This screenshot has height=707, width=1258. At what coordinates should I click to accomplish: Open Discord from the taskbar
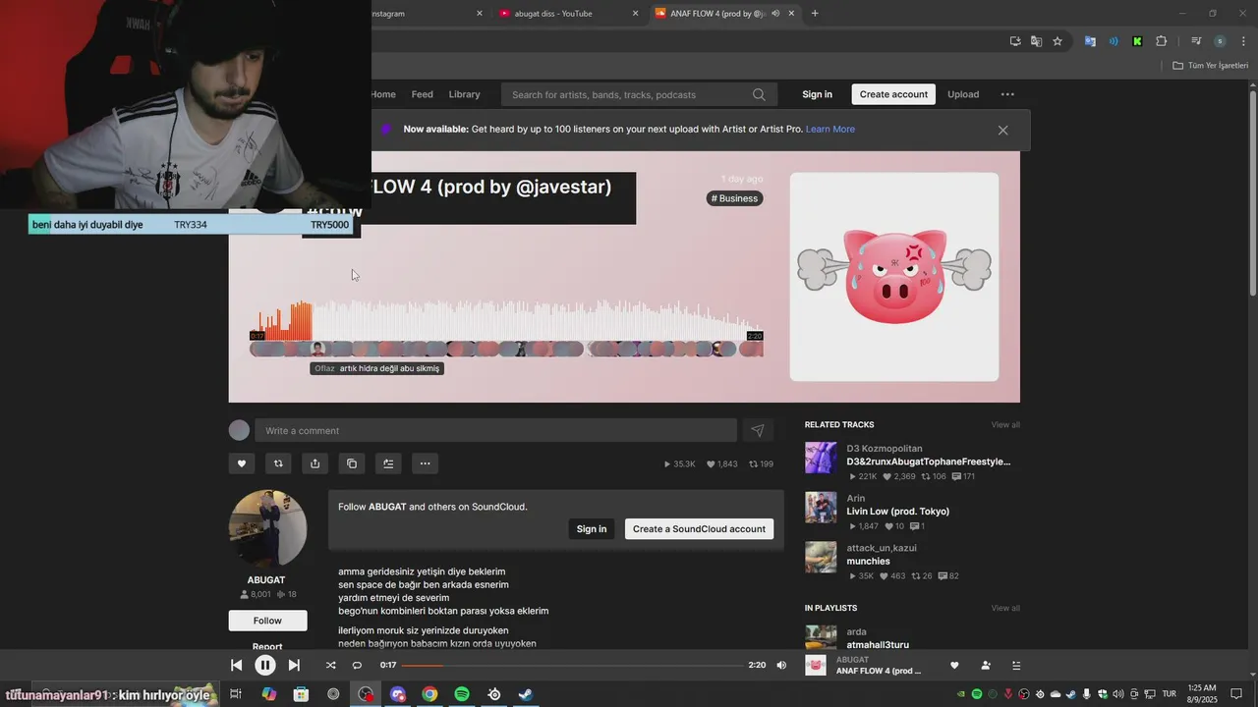click(397, 694)
